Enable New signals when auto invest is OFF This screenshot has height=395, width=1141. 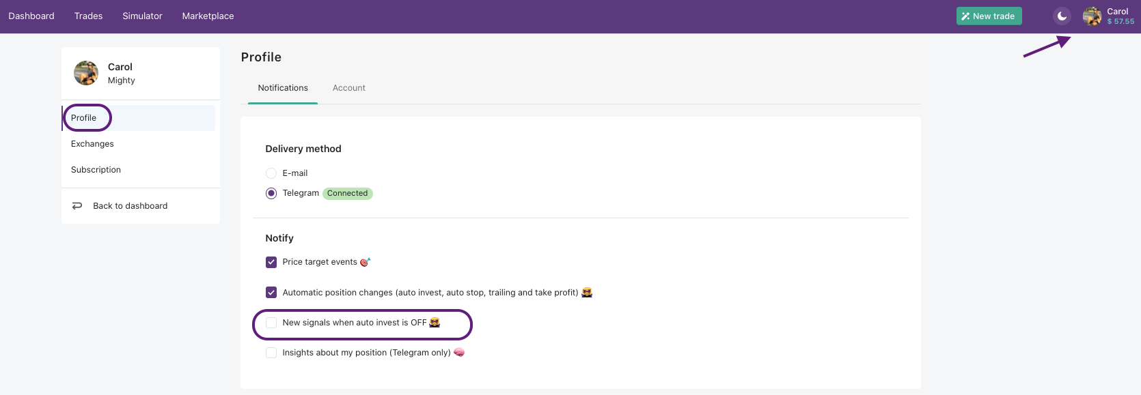(271, 323)
